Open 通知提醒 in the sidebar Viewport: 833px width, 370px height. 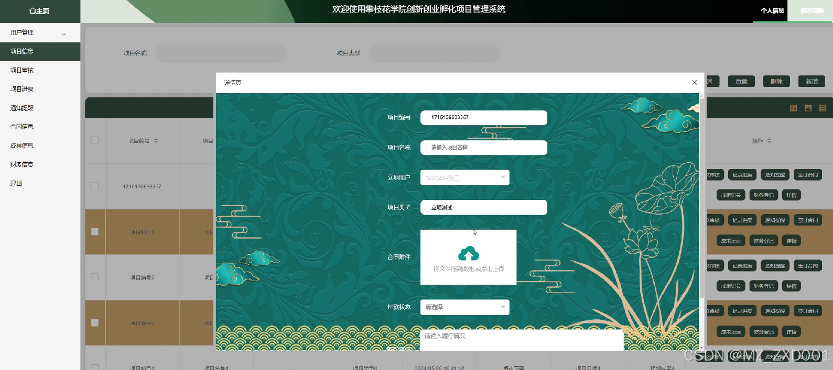40,108
